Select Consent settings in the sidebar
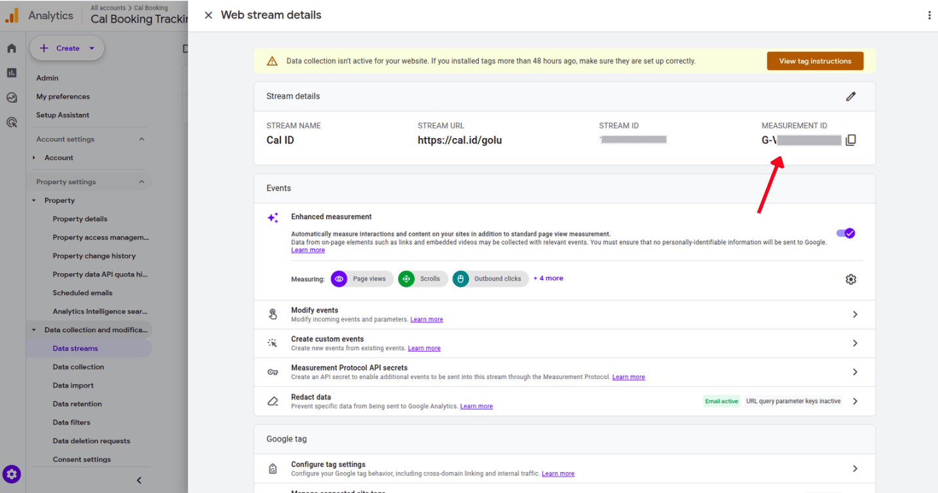938x493 pixels. pos(82,460)
